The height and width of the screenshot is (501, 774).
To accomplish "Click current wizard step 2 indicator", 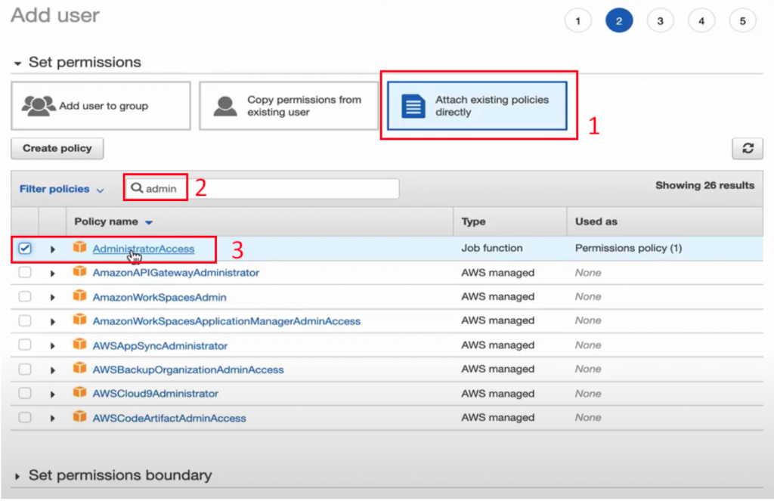I will (619, 20).
